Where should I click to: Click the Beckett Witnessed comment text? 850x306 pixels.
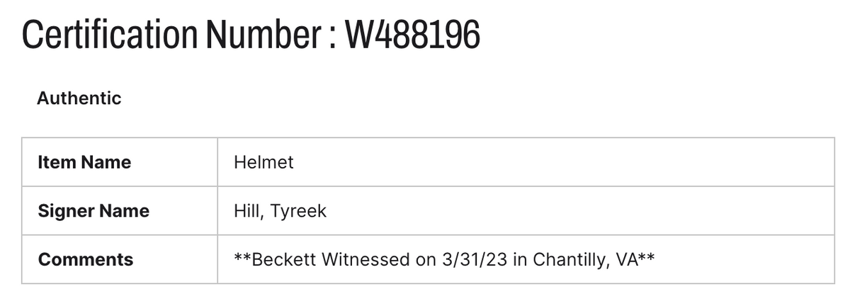click(444, 259)
